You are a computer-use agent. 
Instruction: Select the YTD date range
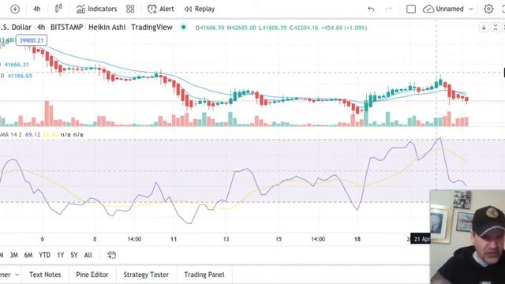click(x=44, y=255)
